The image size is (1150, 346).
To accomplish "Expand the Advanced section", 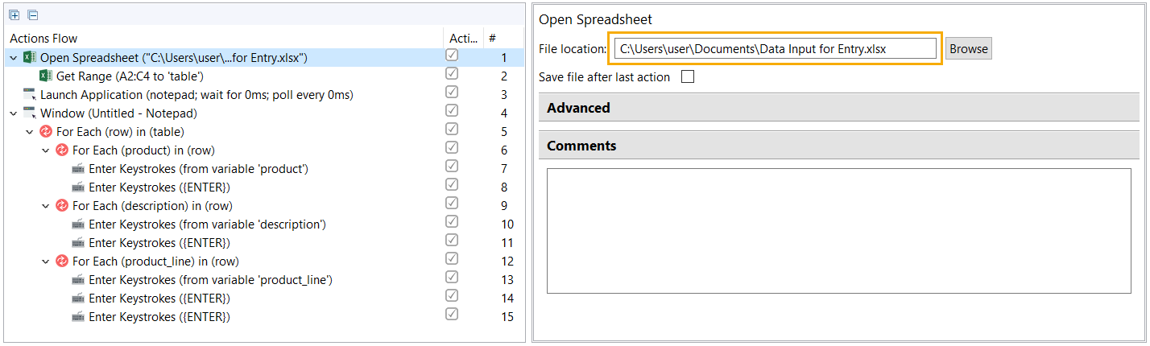I will pos(839,108).
